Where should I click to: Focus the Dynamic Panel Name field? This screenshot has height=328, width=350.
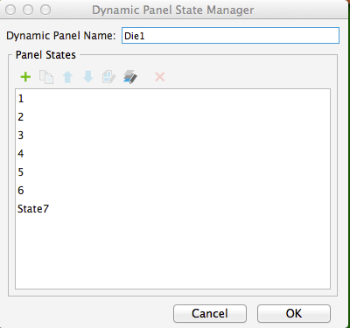[230, 36]
